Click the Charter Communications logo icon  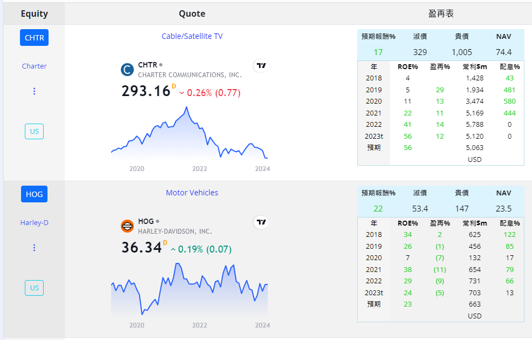127,70
